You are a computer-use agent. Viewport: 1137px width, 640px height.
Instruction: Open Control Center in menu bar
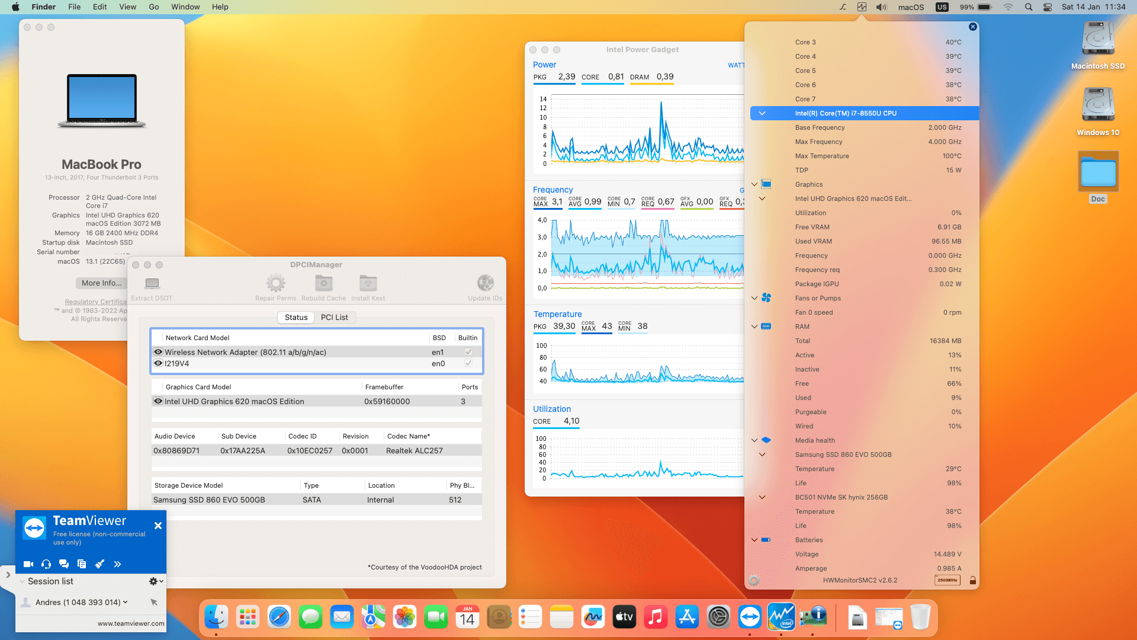pyautogui.click(x=1048, y=7)
